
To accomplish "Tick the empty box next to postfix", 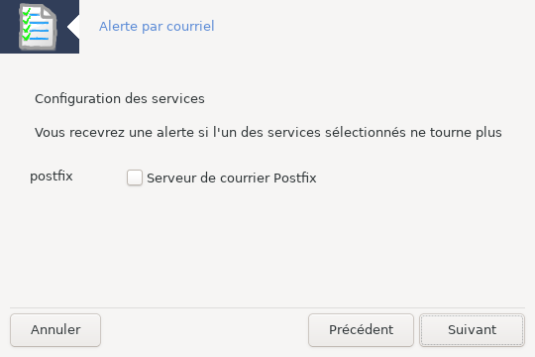I will [x=135, y=178].
